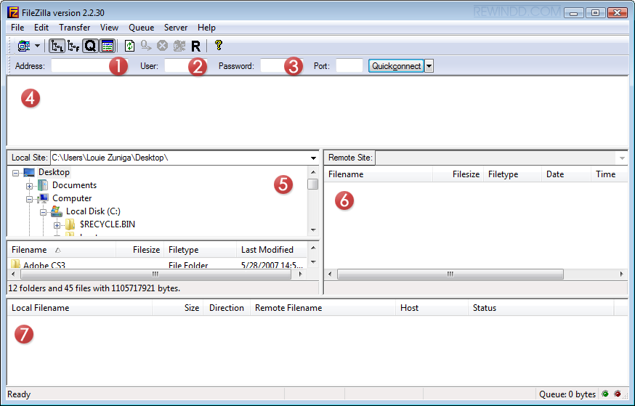The image size is (635, 406).
Task: Click the Direction queue column header
Action: 227,308
